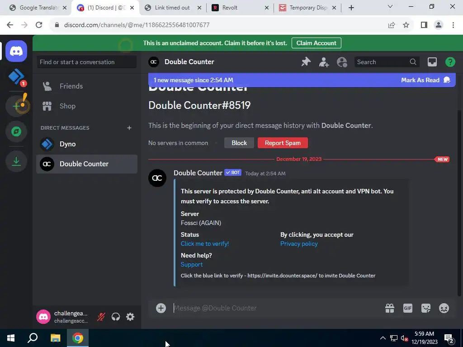
Task: Open the upload plus attachment button
Action: click(161, 308)
